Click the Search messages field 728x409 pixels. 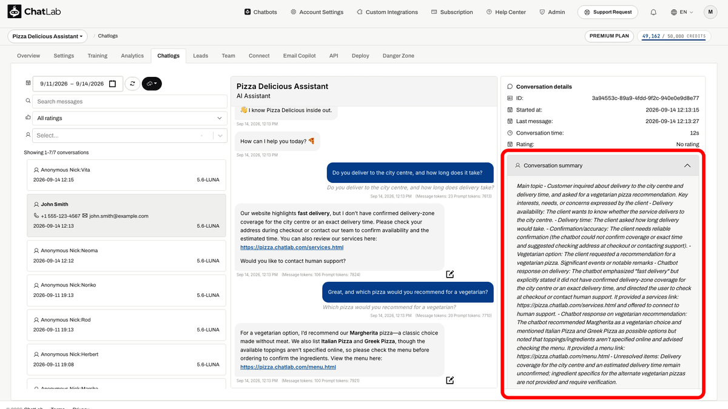pos(130,101)
